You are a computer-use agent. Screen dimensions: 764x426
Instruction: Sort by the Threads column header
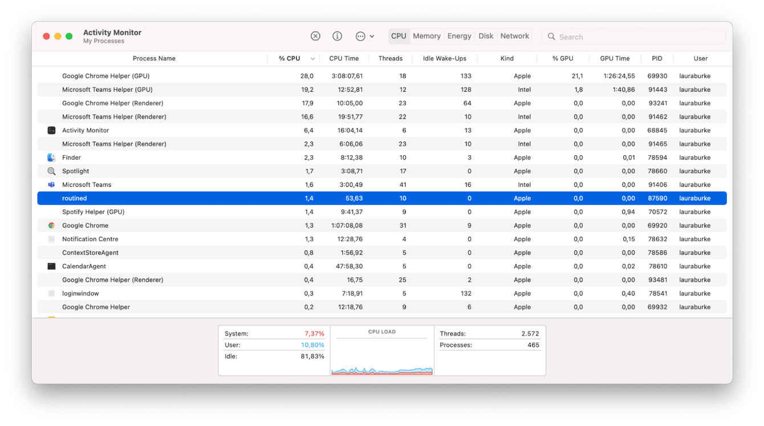coord(391,58)
